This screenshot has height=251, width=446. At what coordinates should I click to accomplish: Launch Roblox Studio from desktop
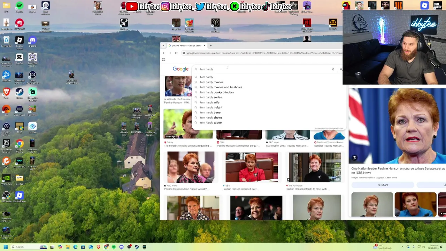tap(19, 43)
